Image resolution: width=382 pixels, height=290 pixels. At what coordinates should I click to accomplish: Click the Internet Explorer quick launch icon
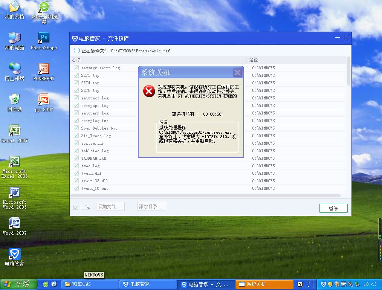pyautogui.click(x=54, y=284)
